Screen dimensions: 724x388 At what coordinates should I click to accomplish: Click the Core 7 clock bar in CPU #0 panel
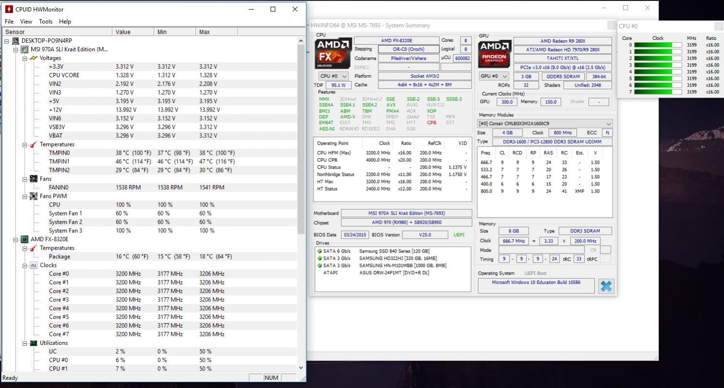pos(658,92)
